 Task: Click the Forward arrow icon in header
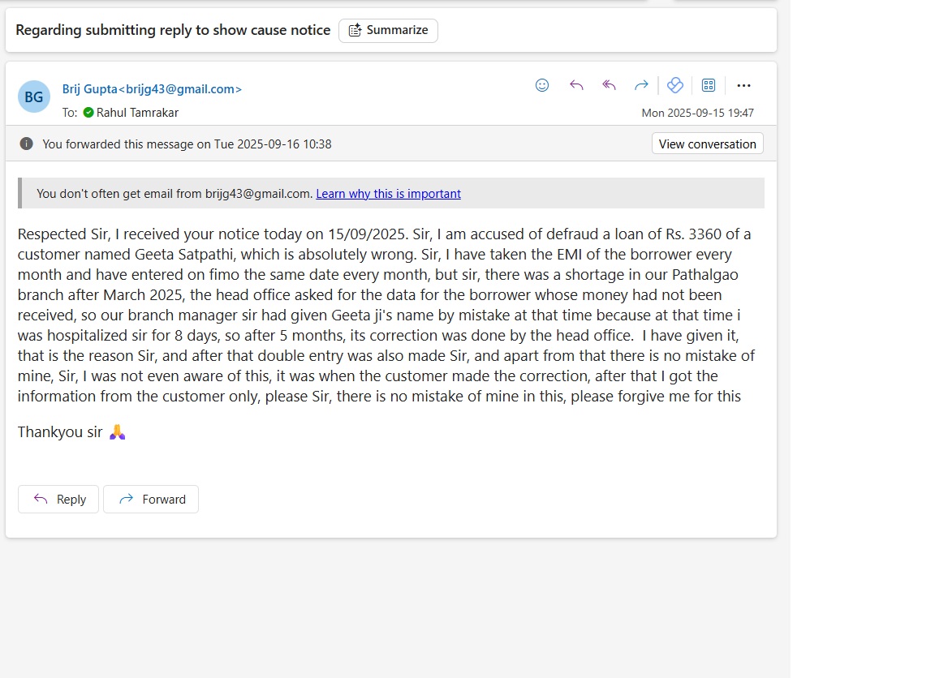[x=641, y=85]
